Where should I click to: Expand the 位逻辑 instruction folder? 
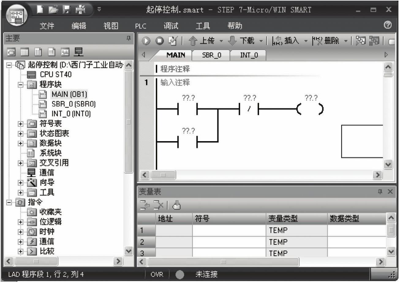click(21, 222)
